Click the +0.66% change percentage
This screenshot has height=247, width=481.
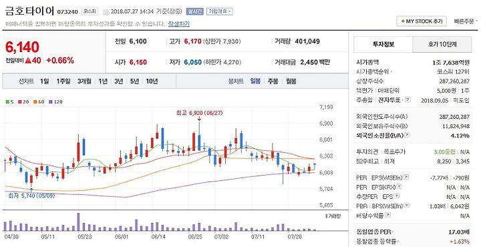(x=60, y=60)
